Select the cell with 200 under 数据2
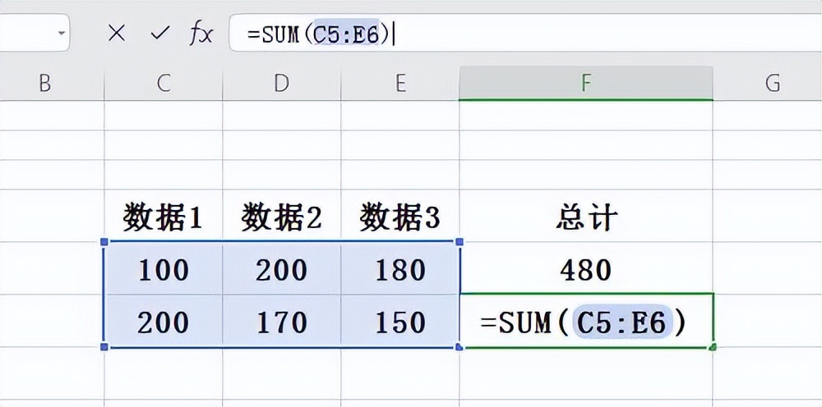 [281, 269]
